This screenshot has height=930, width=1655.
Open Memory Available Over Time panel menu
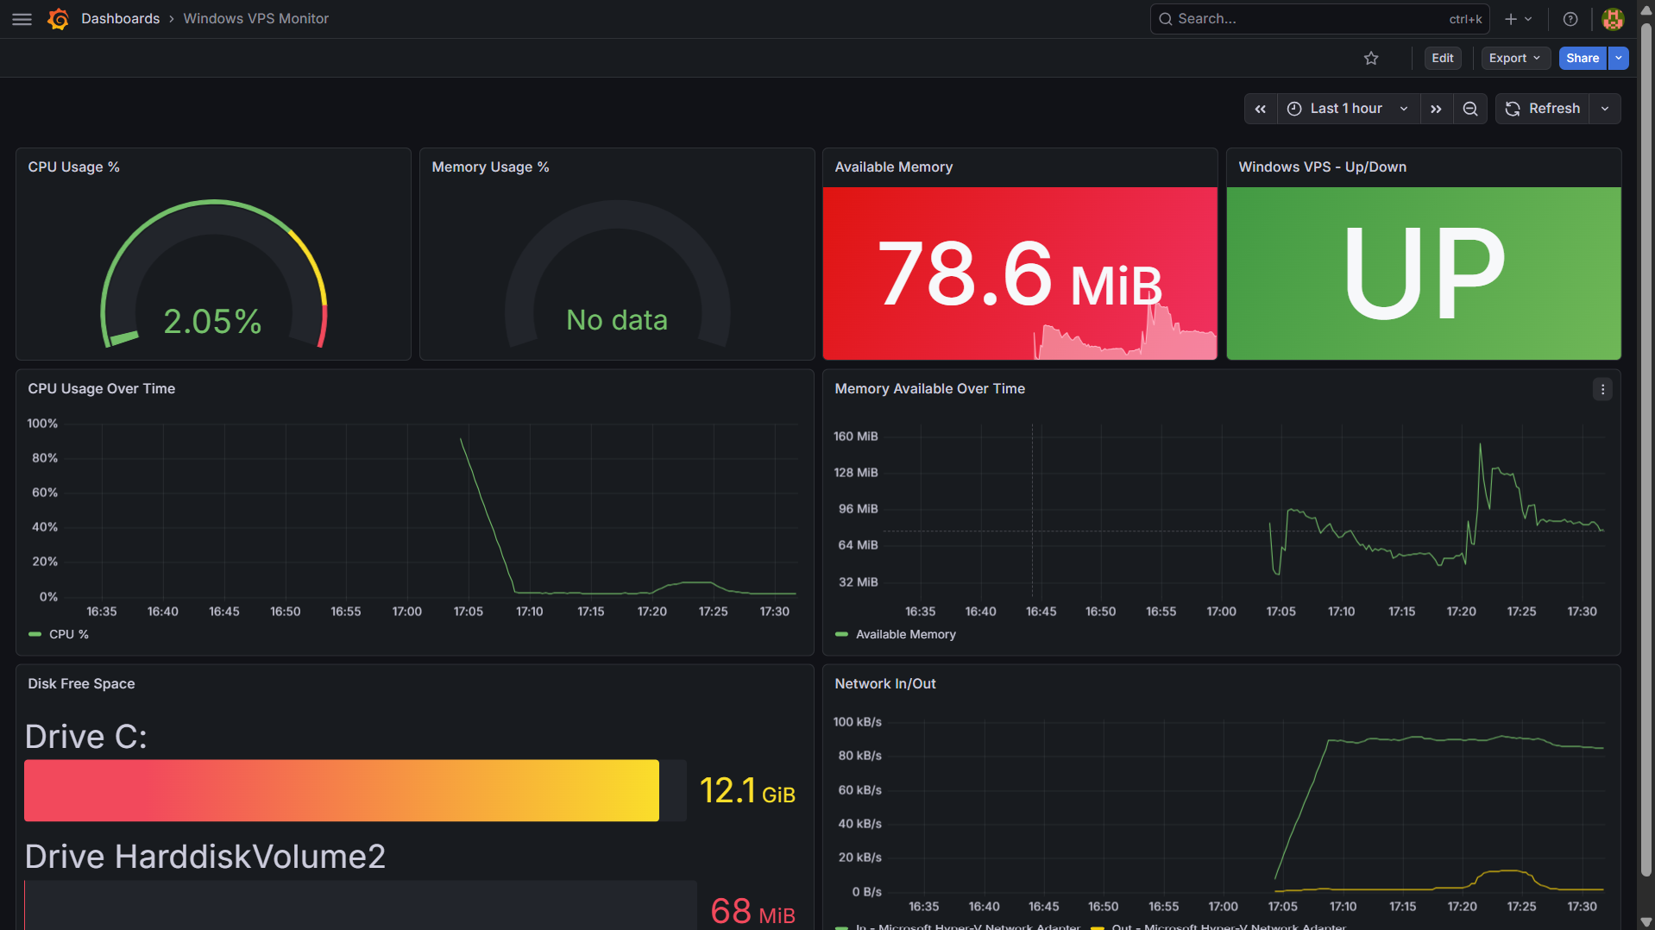pyautogui.click(x=1602, y=389)
